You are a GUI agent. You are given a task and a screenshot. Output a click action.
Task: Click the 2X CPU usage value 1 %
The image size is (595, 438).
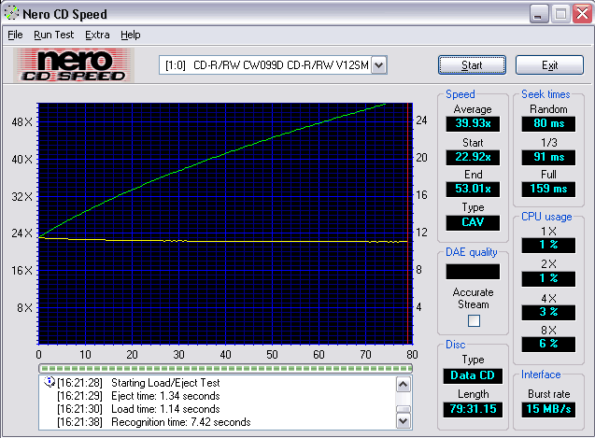click(x=548, y=278)
